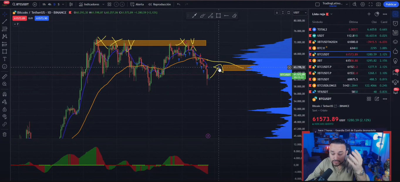Open the Indicadores panel
The height and width of the screenshot is (182, 400).
tap(89, 4)
